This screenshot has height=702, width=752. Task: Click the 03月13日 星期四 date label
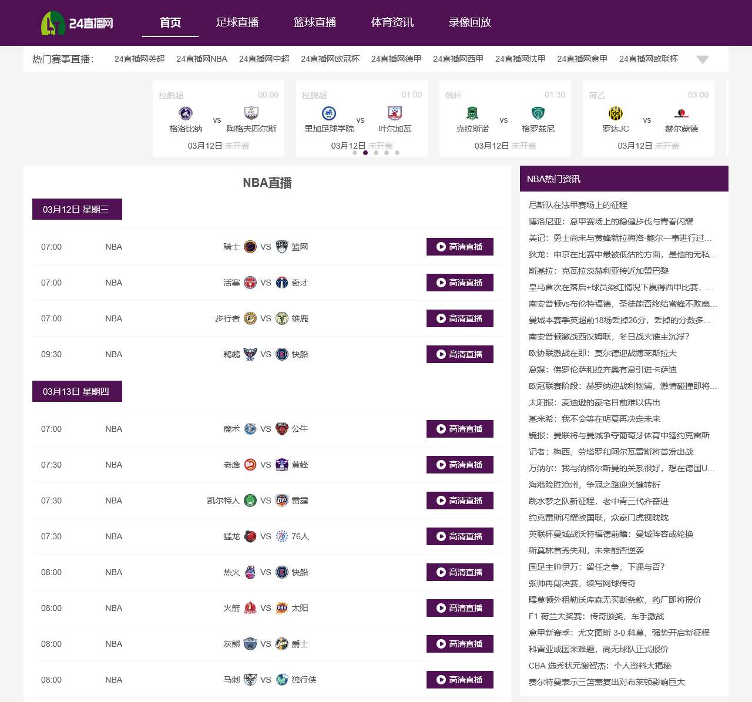77,391
